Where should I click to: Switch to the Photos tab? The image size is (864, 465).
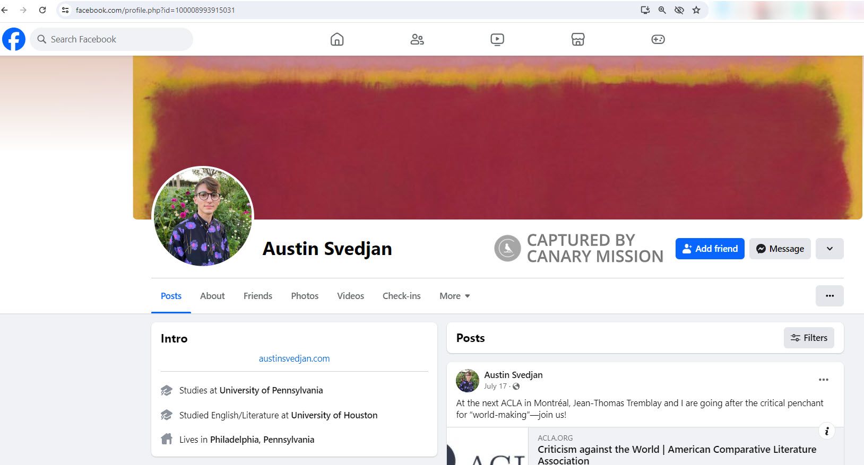click(305, 296)
